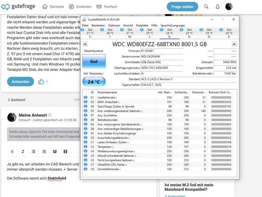This screenshot has height=197, width=262.
Task: Insert image via editor toolbar icon
Action: 55,152
